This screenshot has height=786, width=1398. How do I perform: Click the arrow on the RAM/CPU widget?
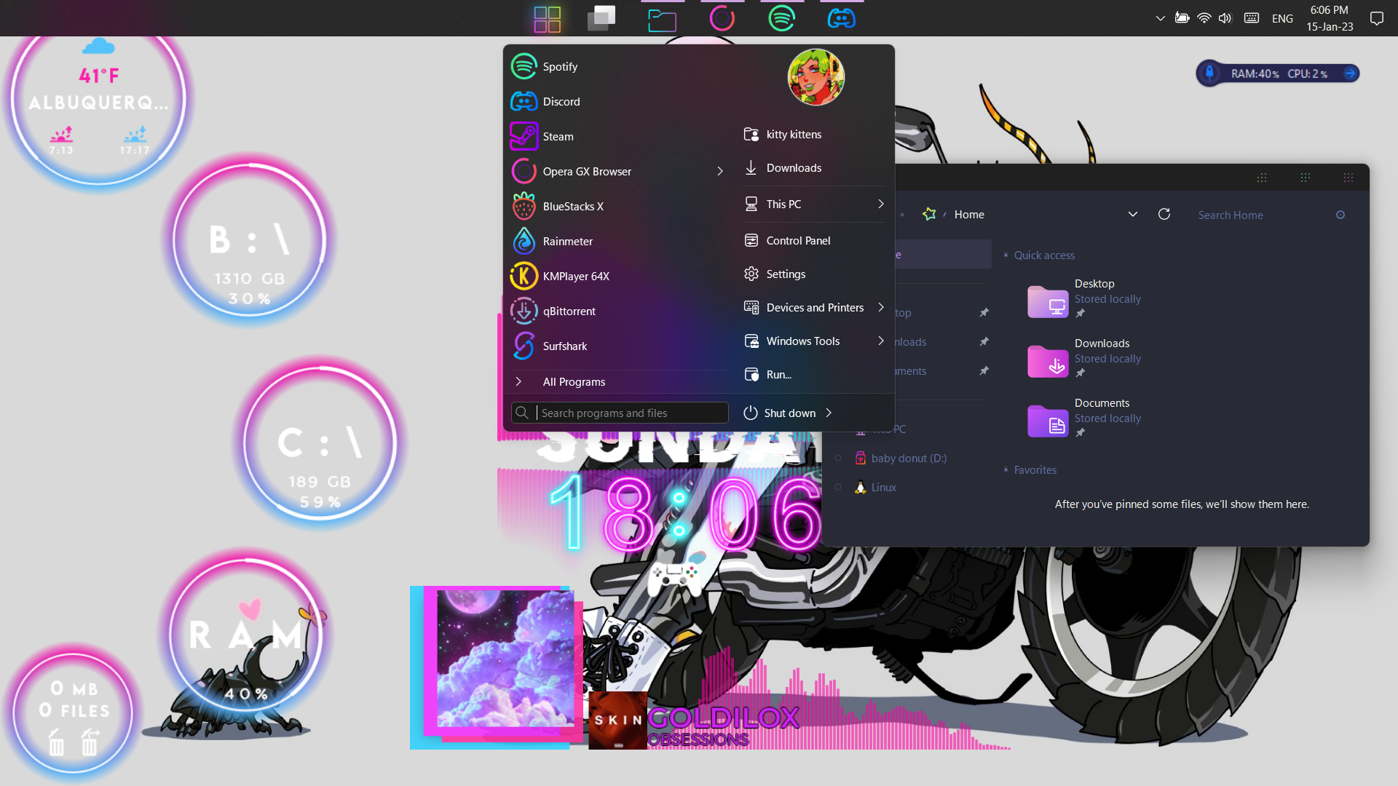1350,74
